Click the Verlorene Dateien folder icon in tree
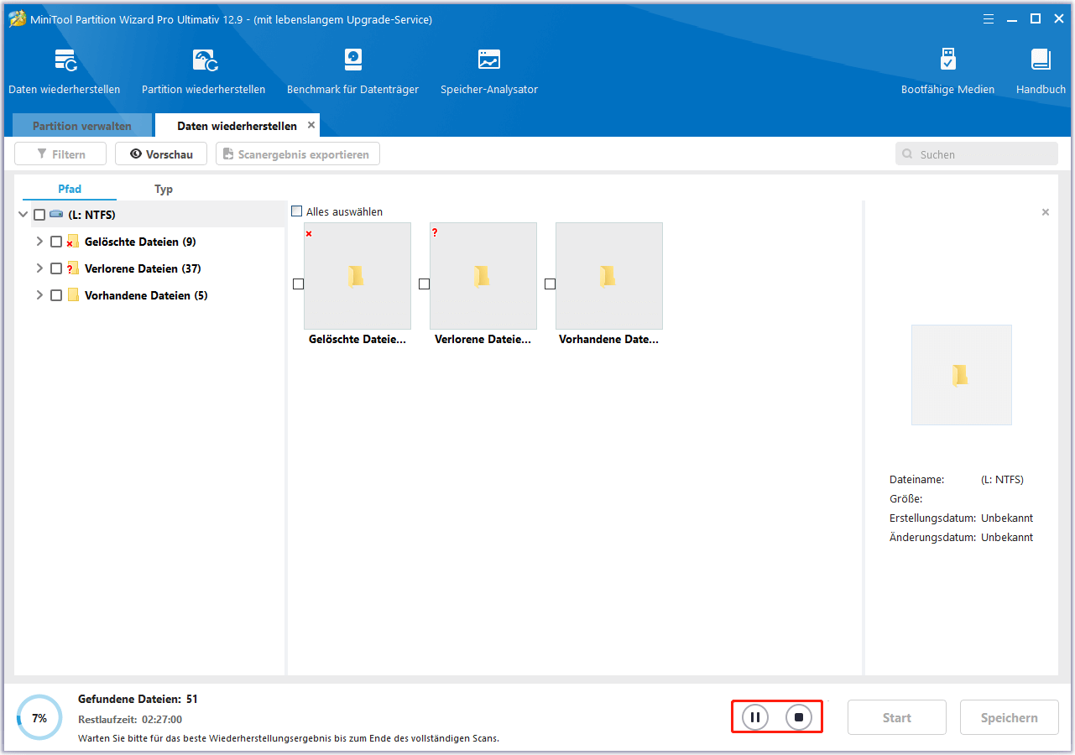Viewport: 1075px width, 755px height. 73,268
